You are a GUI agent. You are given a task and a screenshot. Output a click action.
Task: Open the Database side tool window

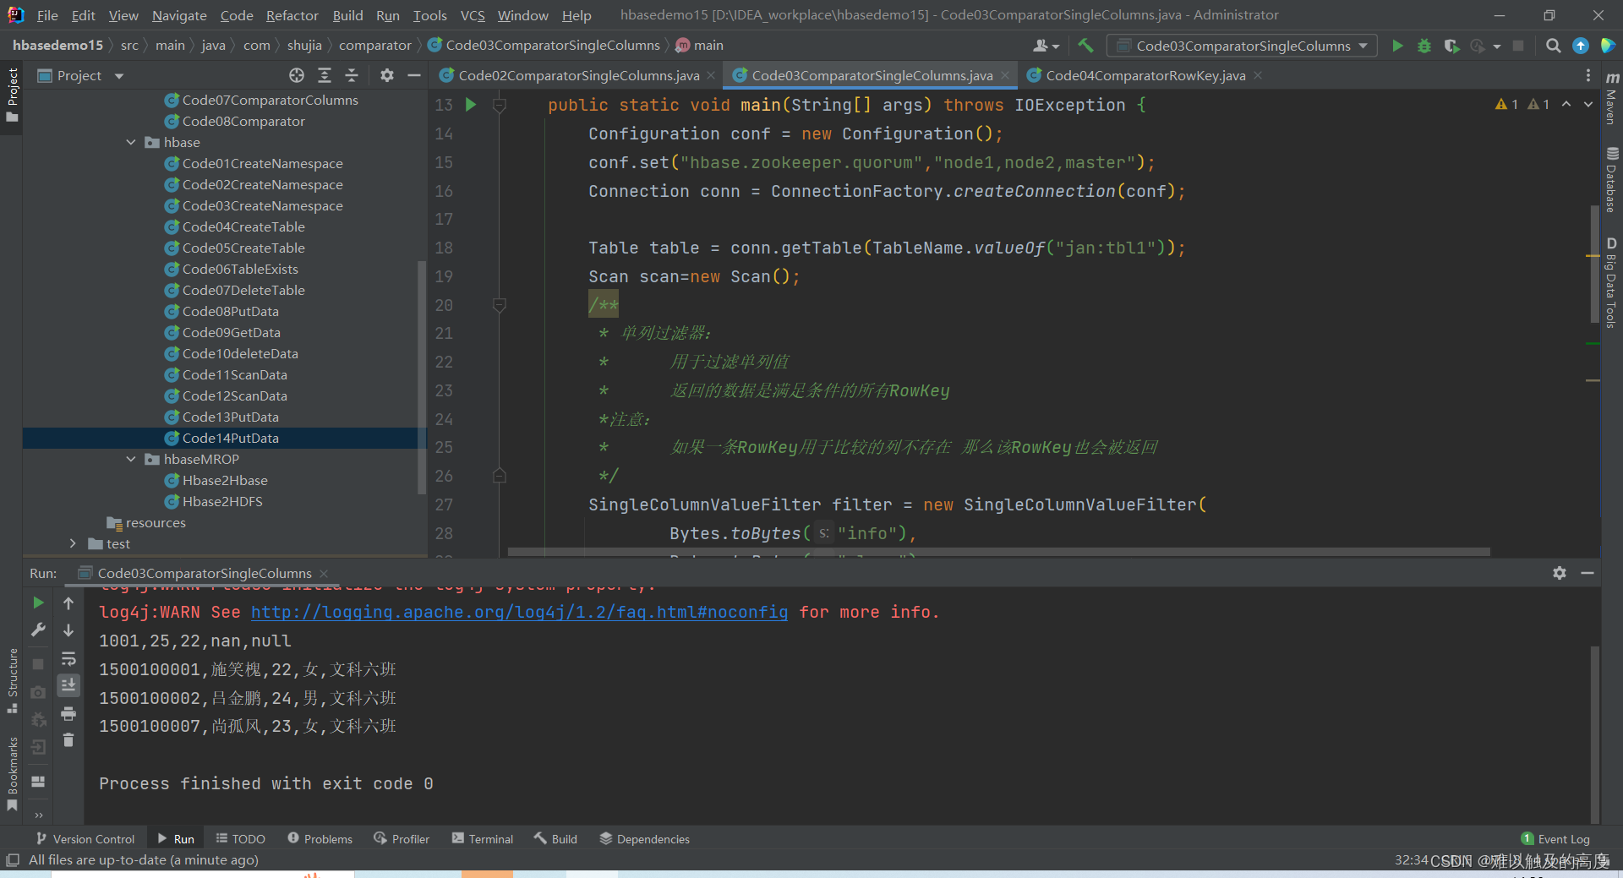(1611, 180)
